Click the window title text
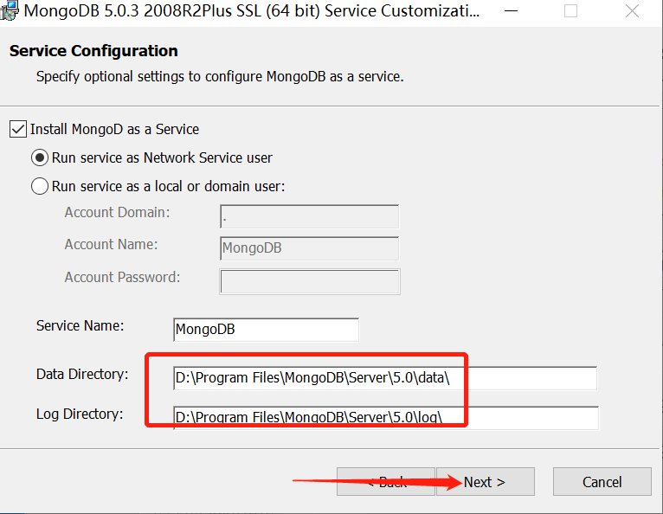 [x=252, y=11]
